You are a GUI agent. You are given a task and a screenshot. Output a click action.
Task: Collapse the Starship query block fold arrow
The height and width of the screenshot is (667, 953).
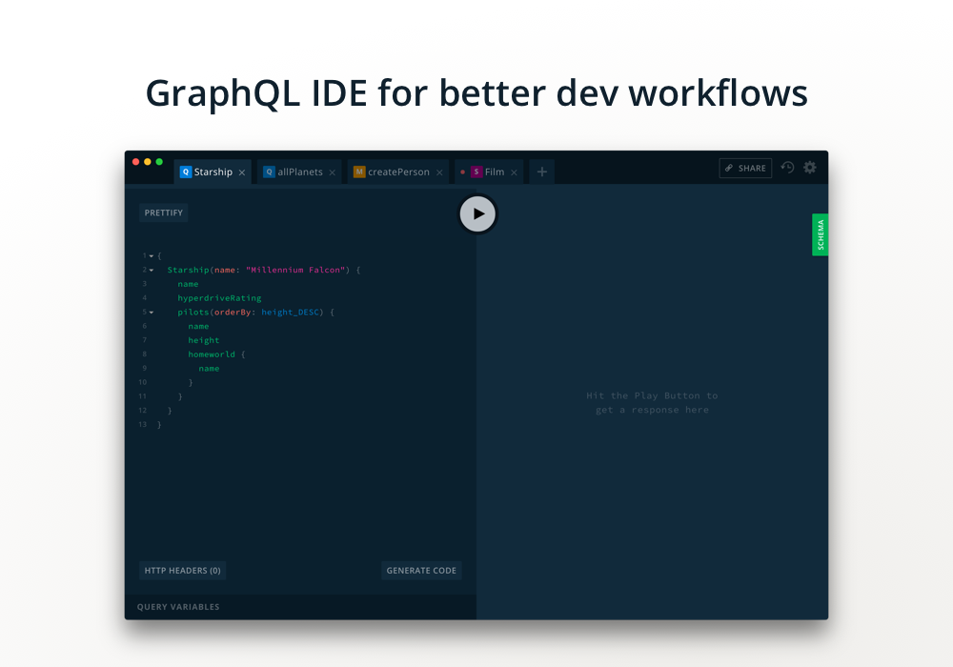pyautogui.click(x=151, y=270)
